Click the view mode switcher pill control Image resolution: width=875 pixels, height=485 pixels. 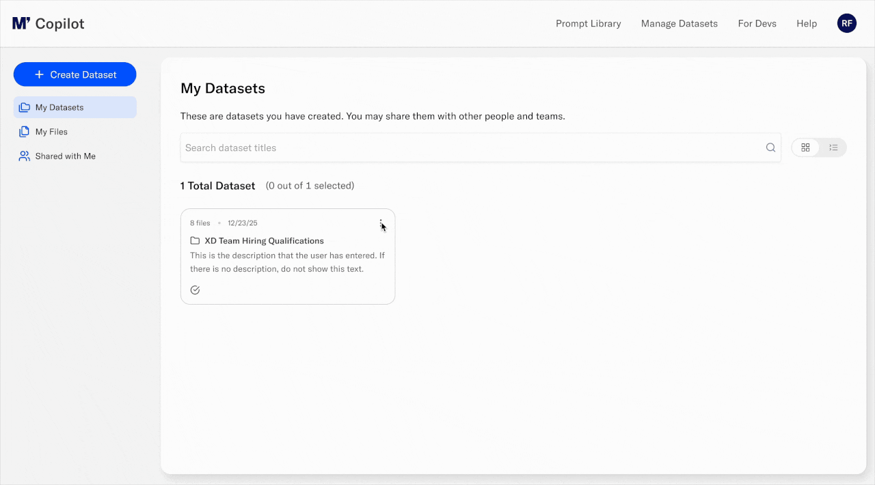[x=818, y=147]
